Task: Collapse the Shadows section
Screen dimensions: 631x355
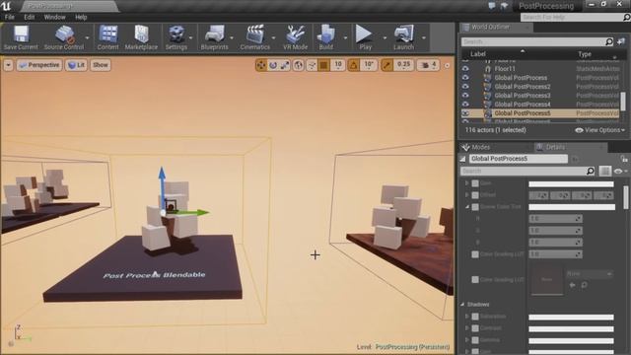Action: click(x=462, y=305)
